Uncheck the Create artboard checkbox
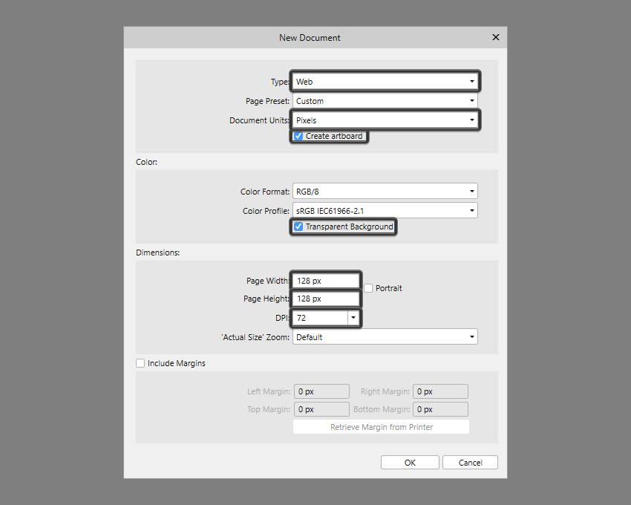631x505 pixels. tap(298, 136)
